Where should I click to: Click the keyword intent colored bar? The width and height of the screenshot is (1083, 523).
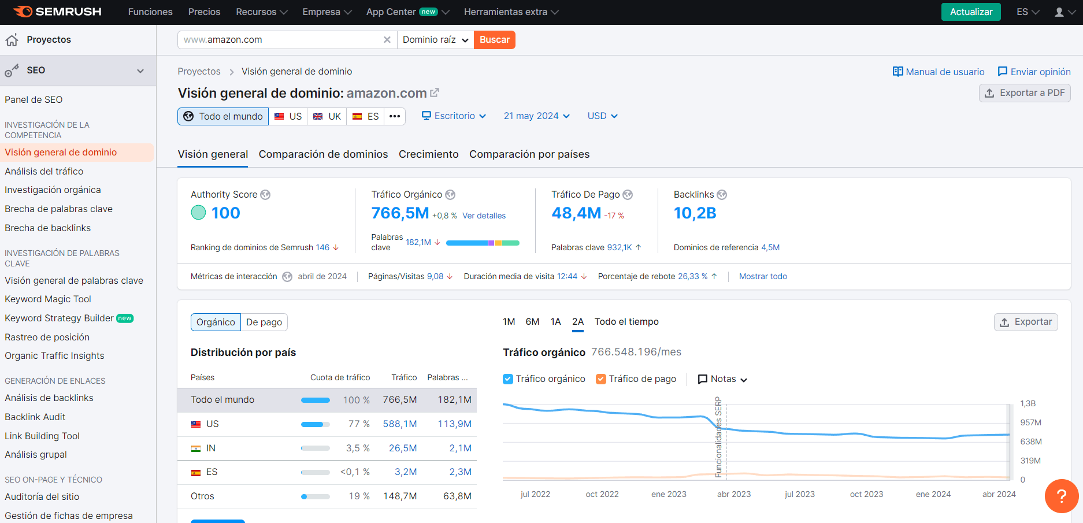(x=483, y=242)
